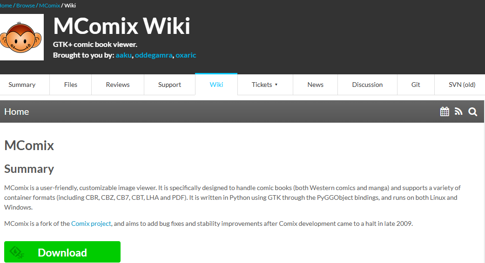Open the Files tab
Viewport: 485px width, 263px height.
click(x=71, y=85)
